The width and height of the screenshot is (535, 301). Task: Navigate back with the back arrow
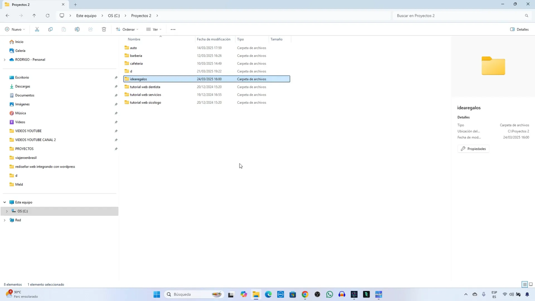7,16
